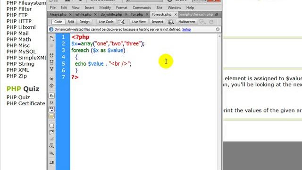The width and height of the screenshot is (302, 170).
Task: Switch to Split view
Action: 71,22
